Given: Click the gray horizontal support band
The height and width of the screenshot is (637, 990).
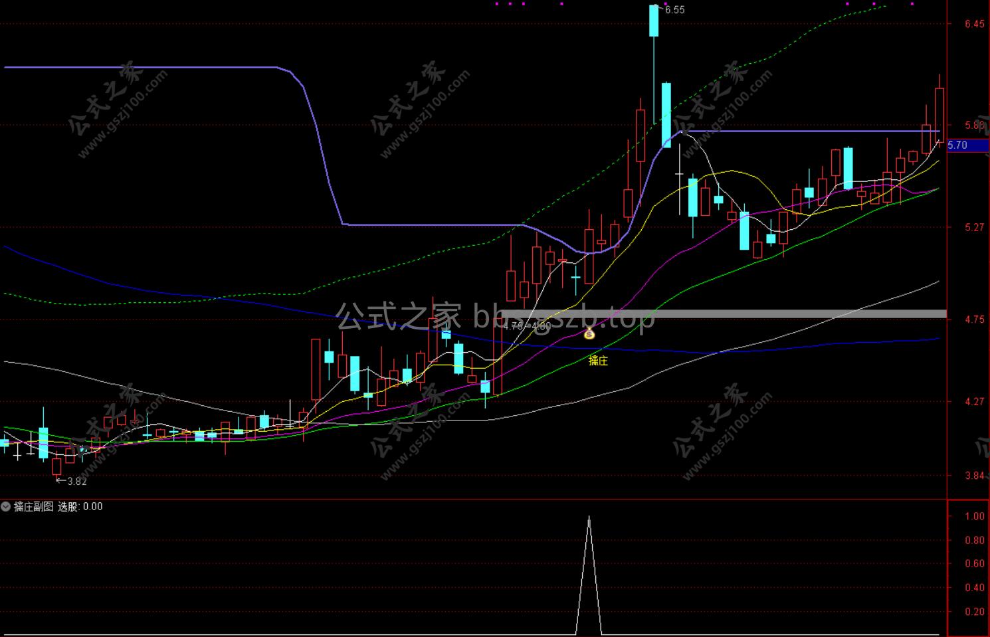Looking at the screenshot, I should pyautogui.click(x=724, y=314).
